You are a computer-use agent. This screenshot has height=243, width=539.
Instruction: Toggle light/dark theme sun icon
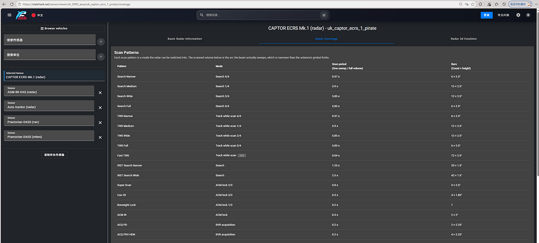pyautogui.click(x=528, y=15)
